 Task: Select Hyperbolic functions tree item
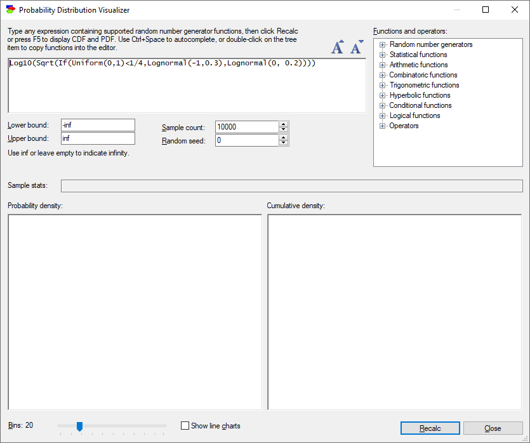[x=420, y=95]
